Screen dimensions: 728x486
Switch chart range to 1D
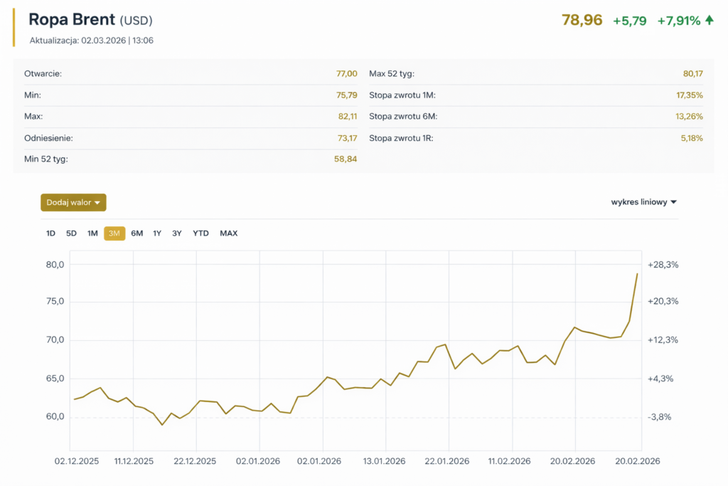tap(50, 233)
